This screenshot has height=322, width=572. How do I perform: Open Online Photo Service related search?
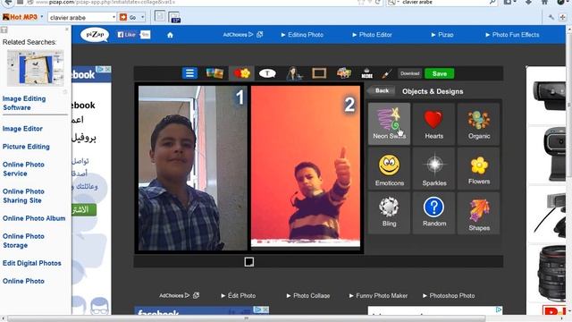(x=23, y=169)
